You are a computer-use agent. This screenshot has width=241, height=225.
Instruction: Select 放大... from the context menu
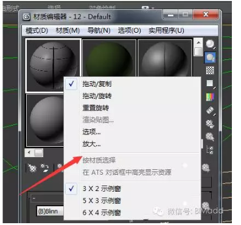pyautogui.click(x=91, y=144)
